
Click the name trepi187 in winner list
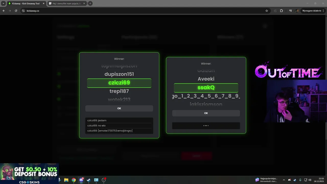tap(119, 91)
